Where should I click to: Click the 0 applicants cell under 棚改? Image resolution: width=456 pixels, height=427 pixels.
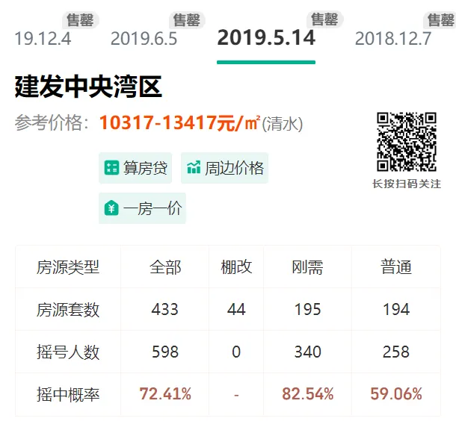pyautogui.click(x=236, y=352)
